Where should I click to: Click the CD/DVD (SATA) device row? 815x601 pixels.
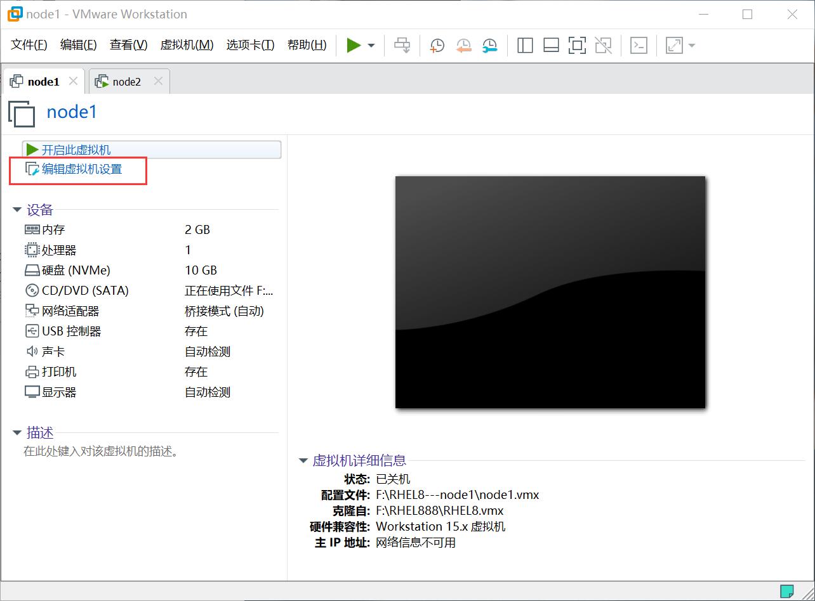pyautogui.click(x=150, y=290)
